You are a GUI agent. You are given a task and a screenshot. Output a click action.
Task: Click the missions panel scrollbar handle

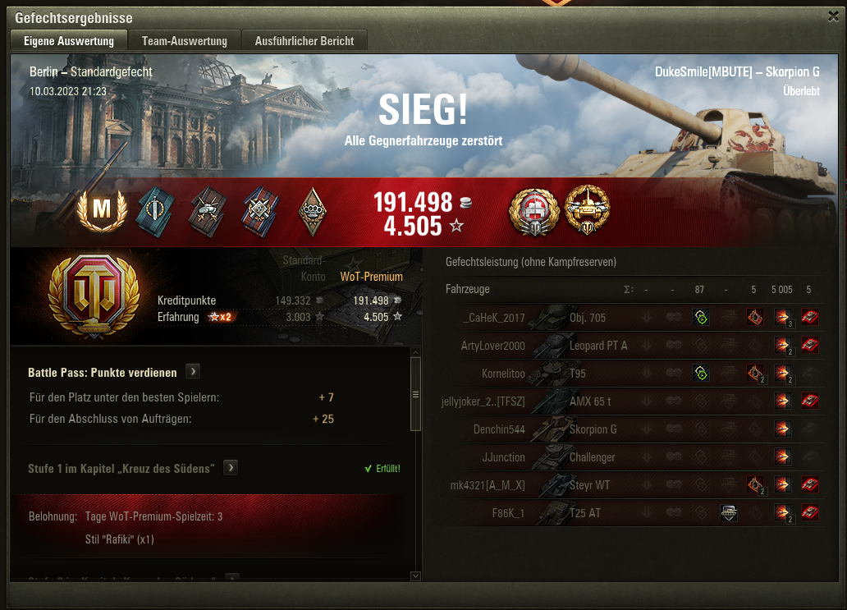point(415,394)
